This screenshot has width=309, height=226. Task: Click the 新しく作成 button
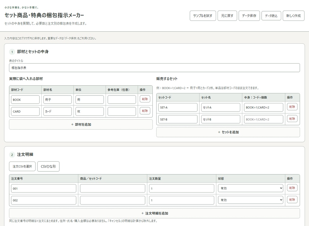coord(293,16)
